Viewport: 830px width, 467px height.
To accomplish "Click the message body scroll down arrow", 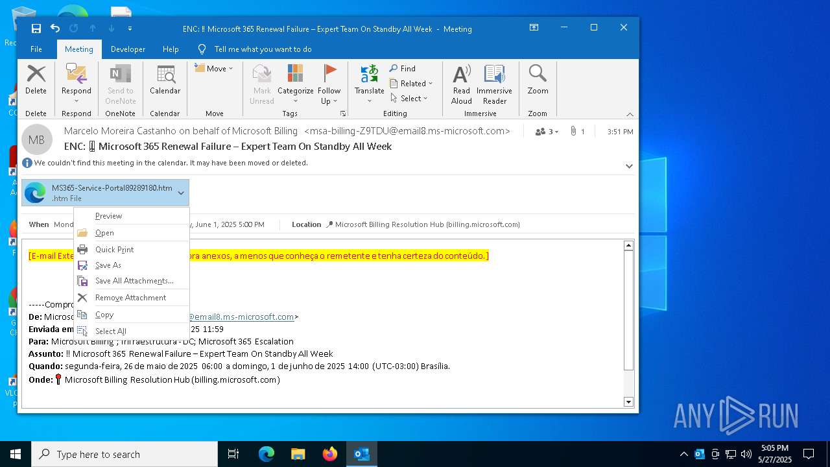I will point(628,402).
